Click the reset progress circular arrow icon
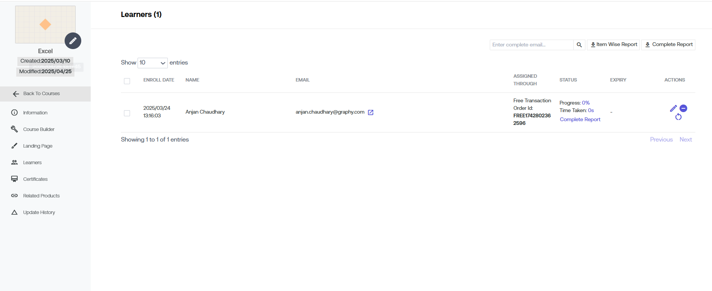The height and width of the screenshot is (291, 712). (x=678, y=117)
